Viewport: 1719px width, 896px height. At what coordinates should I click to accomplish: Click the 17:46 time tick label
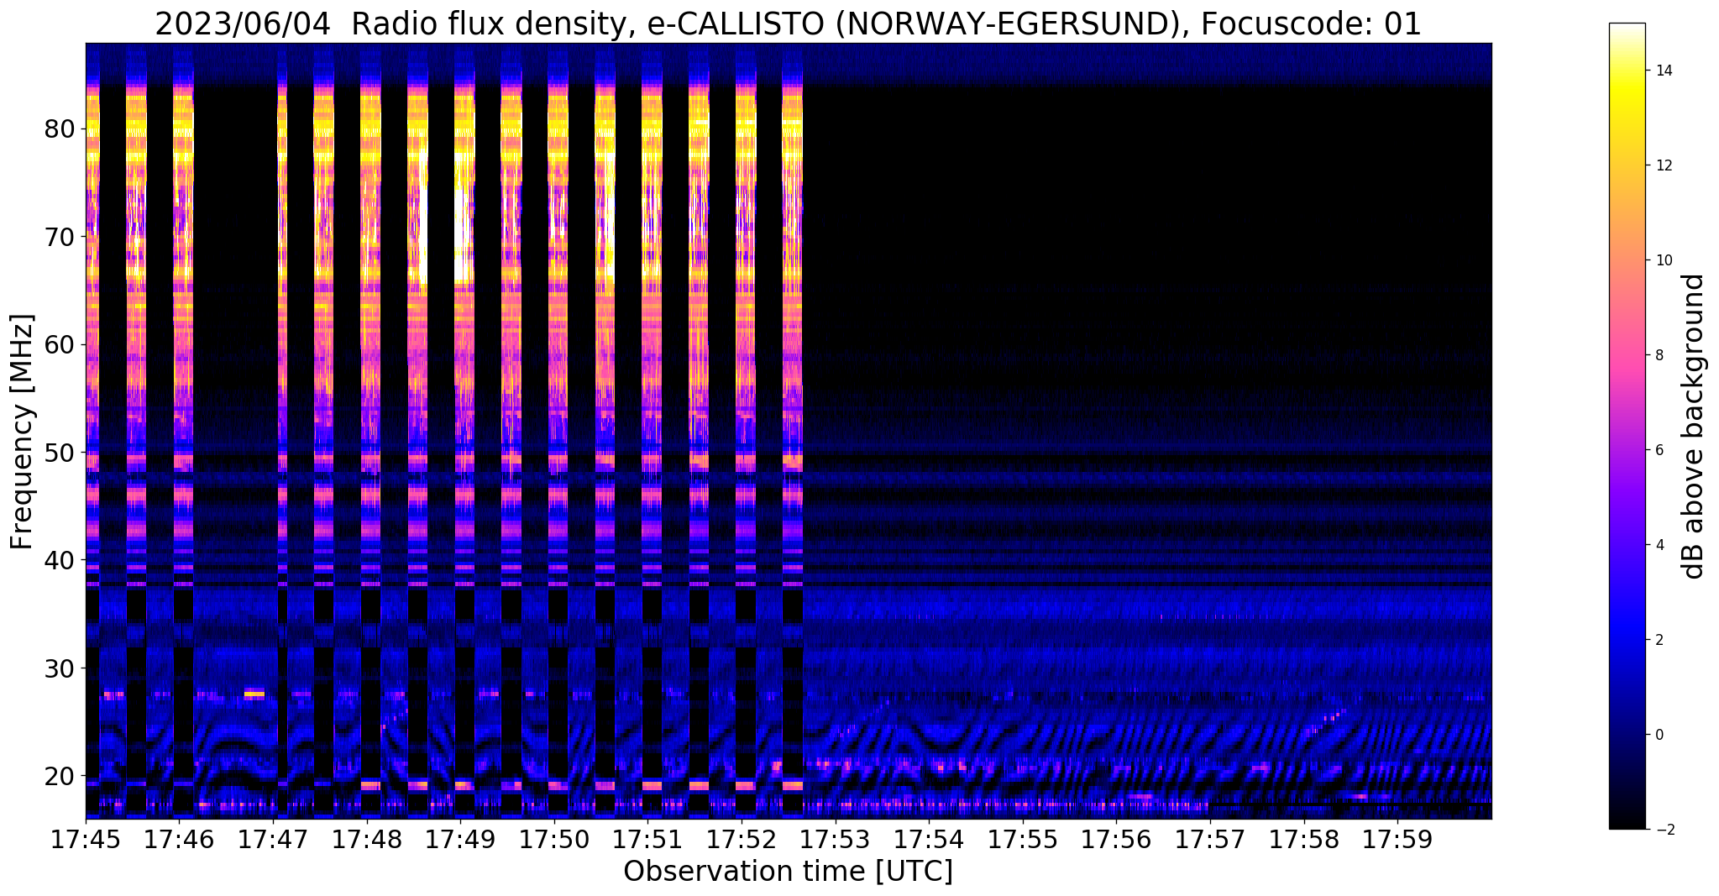[x=179, y=839]
